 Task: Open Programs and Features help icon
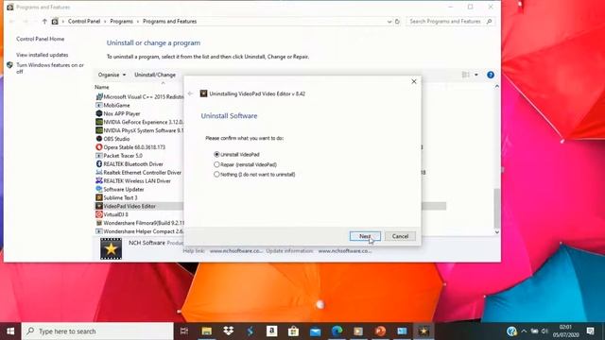click(x=491, y=75)
